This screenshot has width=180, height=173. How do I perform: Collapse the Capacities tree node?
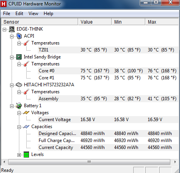[x=19, y=127]
